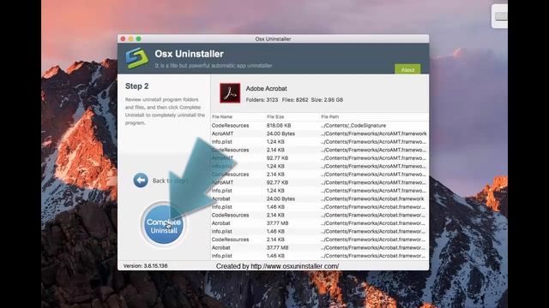Sort by the File Size column header
549x308 pixels.
(275, 116)
